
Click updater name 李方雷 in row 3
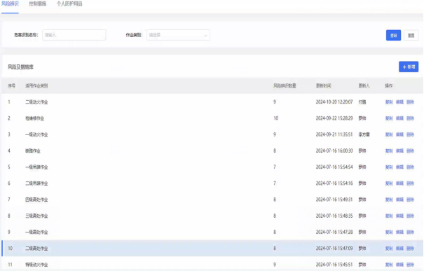[364, 134]
